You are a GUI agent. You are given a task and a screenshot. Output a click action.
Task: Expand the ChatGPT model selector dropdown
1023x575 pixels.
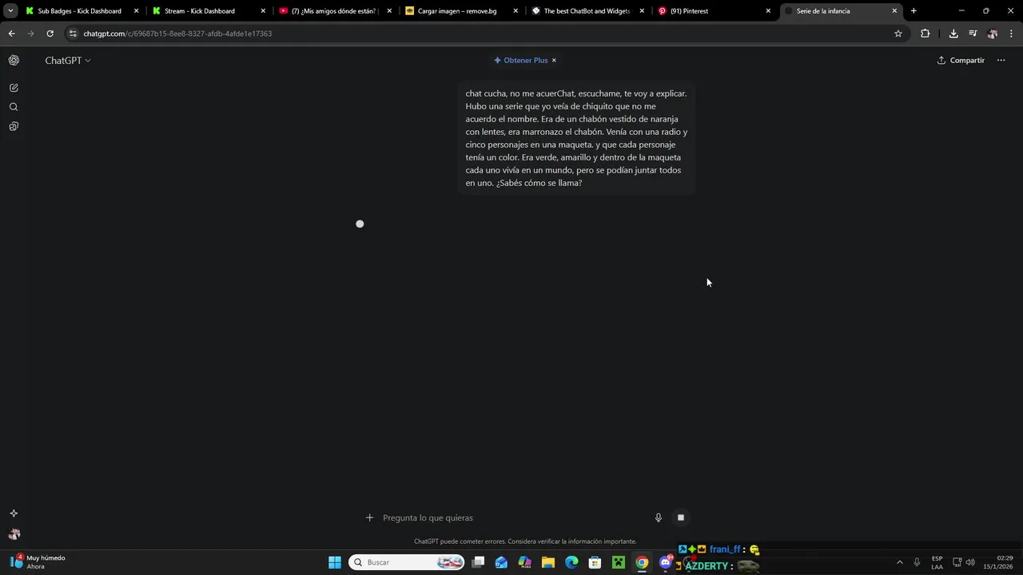click(68, 61)
